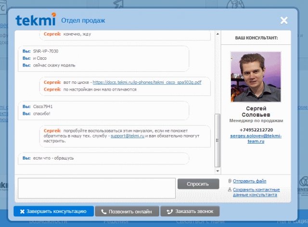Click into the message input box
Viewport: 308px width, 227px height.
pos(97,188)
